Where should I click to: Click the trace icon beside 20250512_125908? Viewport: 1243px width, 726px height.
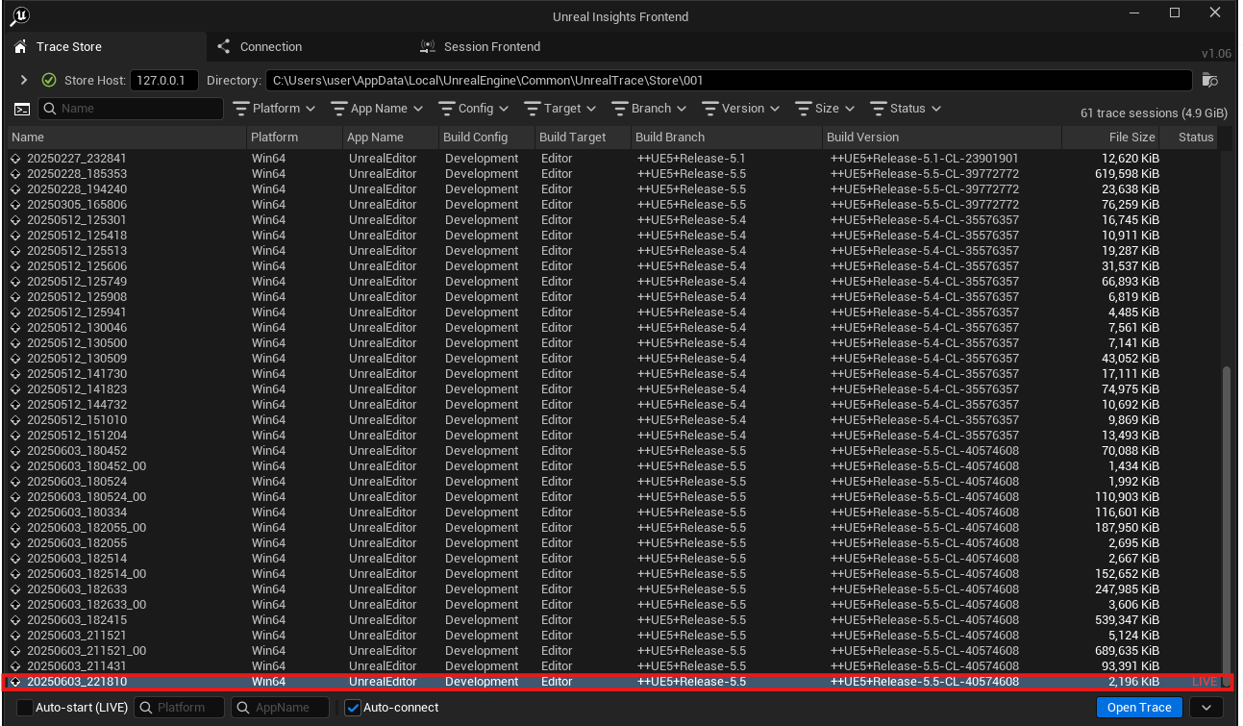coord(15,297)
